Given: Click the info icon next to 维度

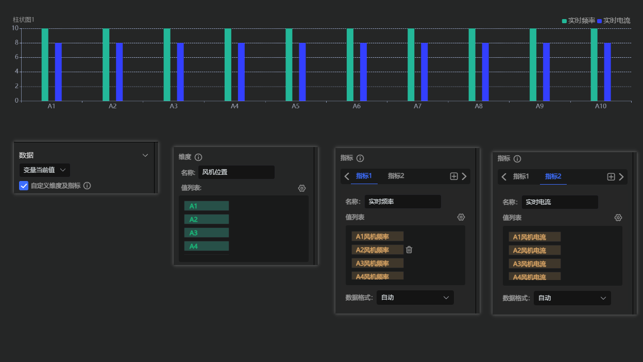Looking at the screenshot, I should coord(198,157).
